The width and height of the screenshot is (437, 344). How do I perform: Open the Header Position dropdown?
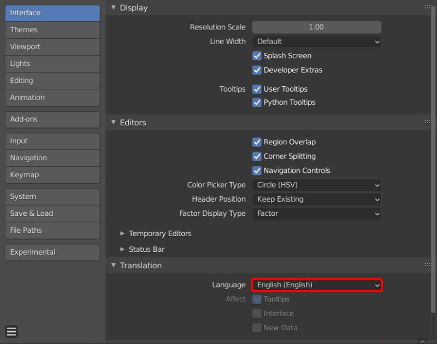coord(317,199)
